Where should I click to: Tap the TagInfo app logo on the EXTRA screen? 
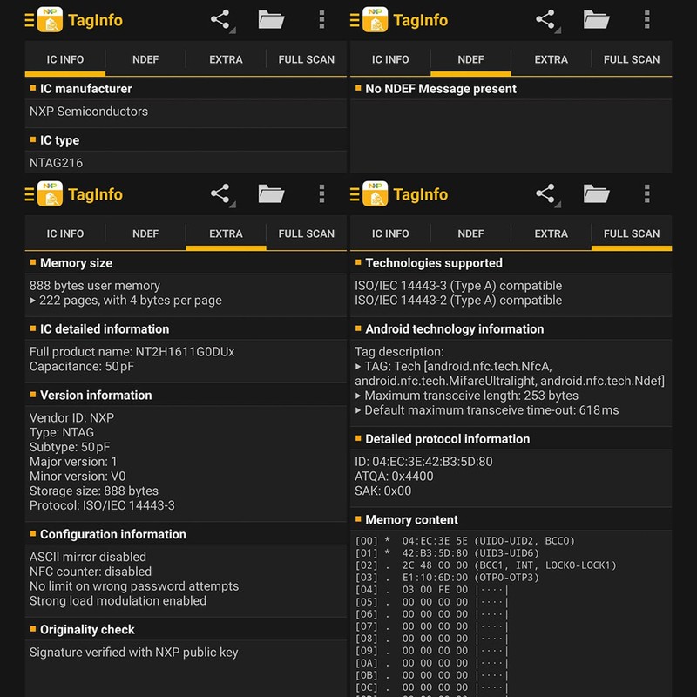50,193
